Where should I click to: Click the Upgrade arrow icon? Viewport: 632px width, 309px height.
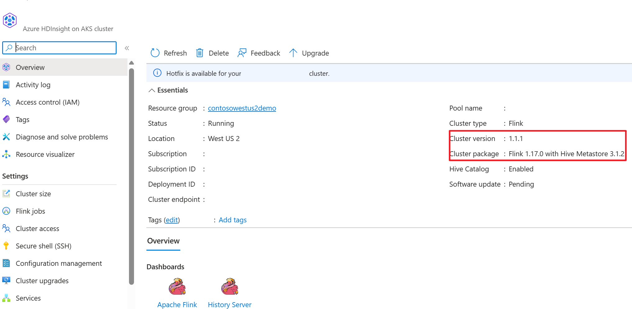pyautogui.click(x=293, y=53)
